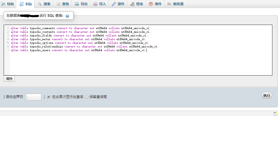This screenshot has height=144, width=280.
Task: Click the typecho_relationships table name in line 6
Action: point(46,46)
